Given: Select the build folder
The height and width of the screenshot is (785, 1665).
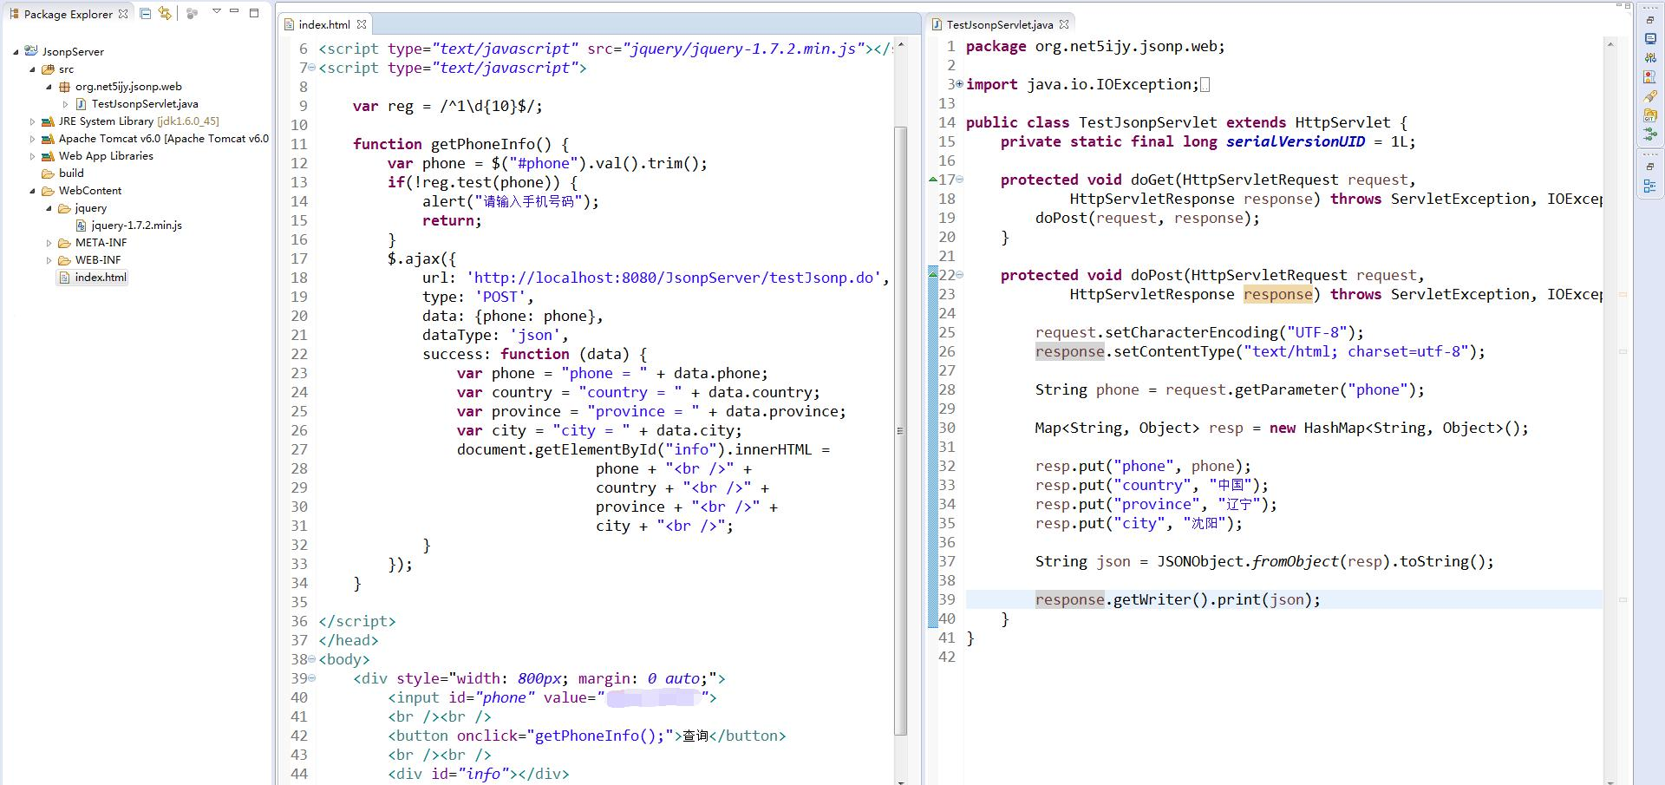Looking at the screenshot, I should point(71,173).
